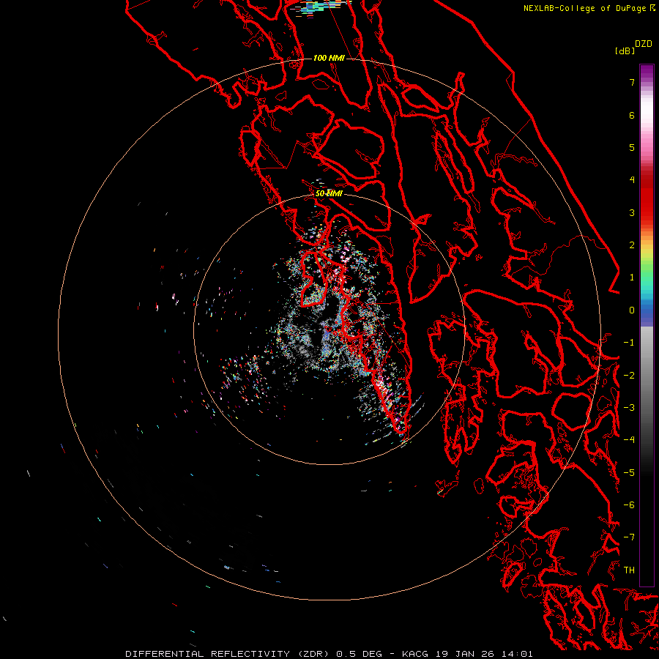Click the positive 1 scale value
This screenshot has height=659, width=659.
pos(632,278)
